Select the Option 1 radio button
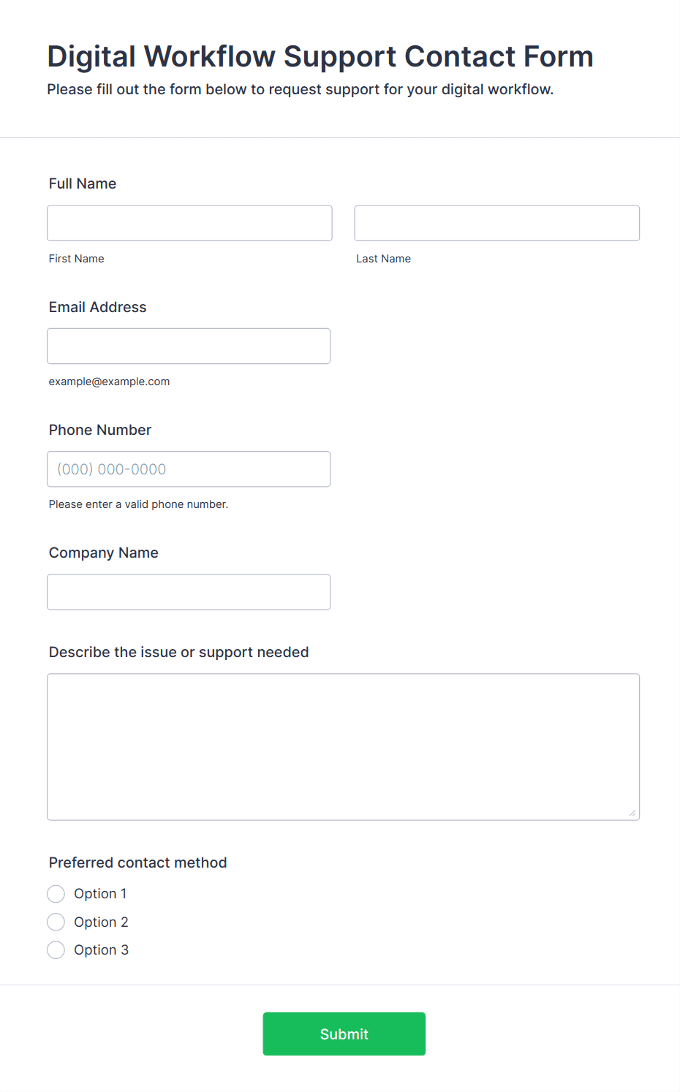 click(x=56, y=894)
